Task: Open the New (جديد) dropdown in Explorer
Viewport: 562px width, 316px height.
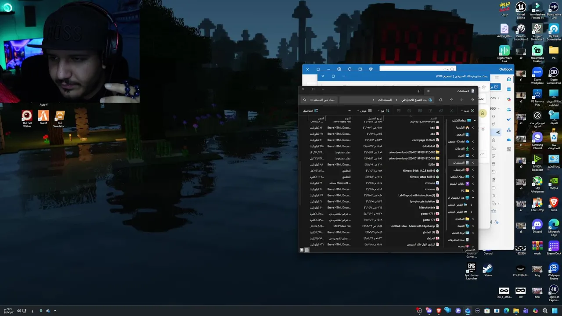Action: pyautogui.click(x=468, y=111)
